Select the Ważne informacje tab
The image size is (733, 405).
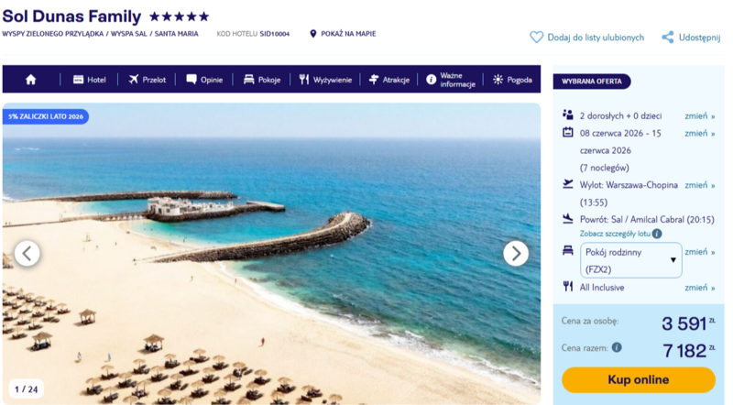point(451,80)
